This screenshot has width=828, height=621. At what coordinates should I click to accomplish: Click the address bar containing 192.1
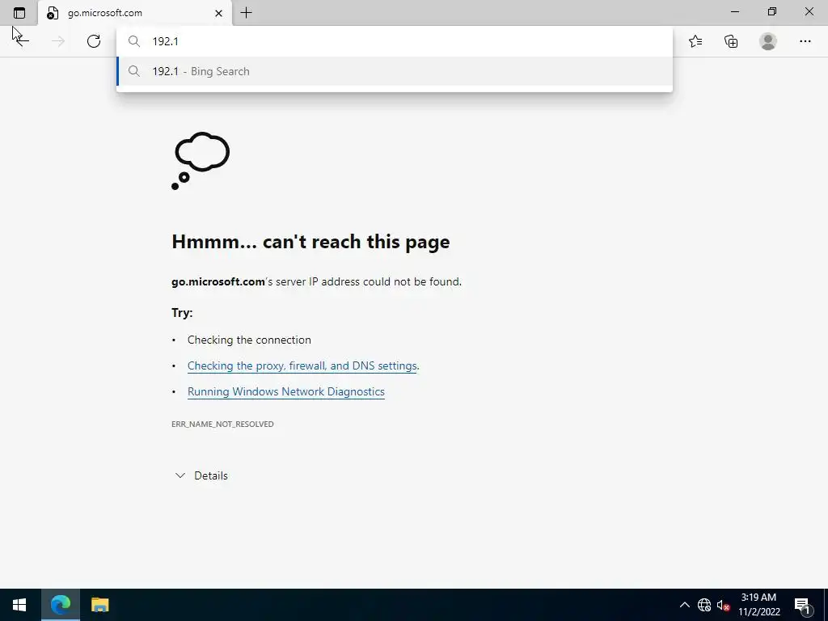[x=395, y=41]
